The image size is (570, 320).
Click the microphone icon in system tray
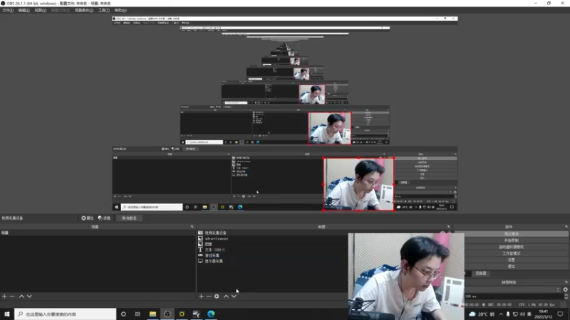tap(508, 314)
